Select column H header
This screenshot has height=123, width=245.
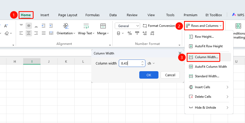[x=15, y=61]
